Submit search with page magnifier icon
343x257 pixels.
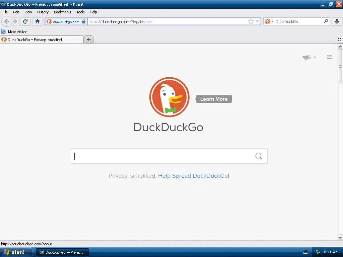[x=259, y=156]
